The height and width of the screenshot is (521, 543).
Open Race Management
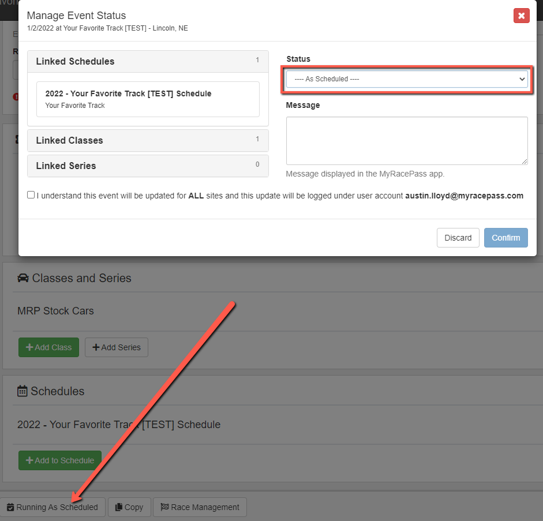tap(200, 507)
